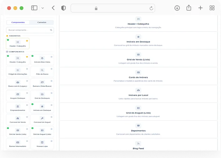Switch to the Camadas tab

coord(42,22)
